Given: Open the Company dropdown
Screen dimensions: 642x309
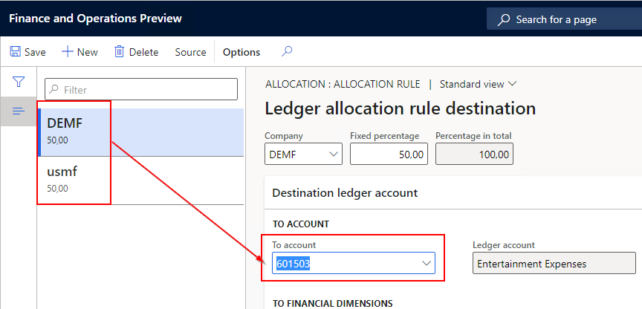Looking at the screenshot, I should 332,154.
